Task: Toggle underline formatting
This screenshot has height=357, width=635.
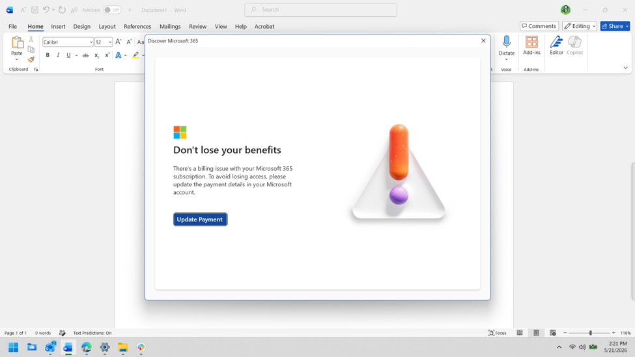Action: [x=68, y=55]
